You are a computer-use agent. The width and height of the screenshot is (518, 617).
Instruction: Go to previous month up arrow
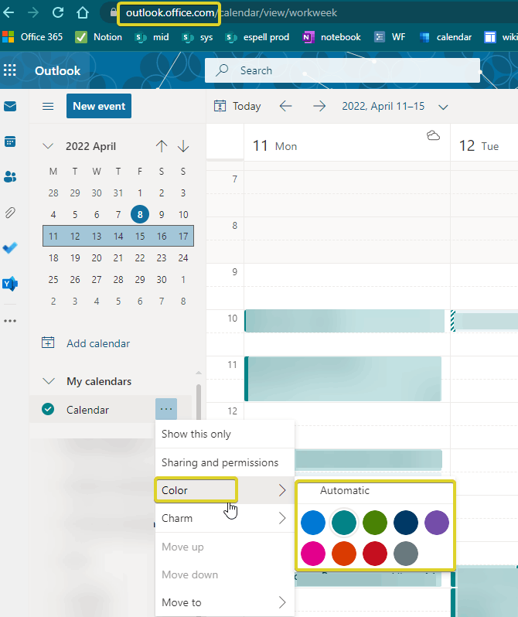pos(162,146)
